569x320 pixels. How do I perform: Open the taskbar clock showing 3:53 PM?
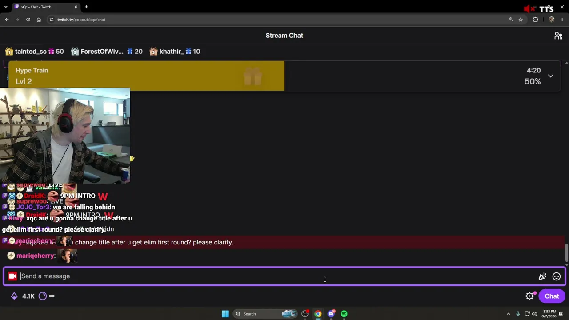coord(550,314)
